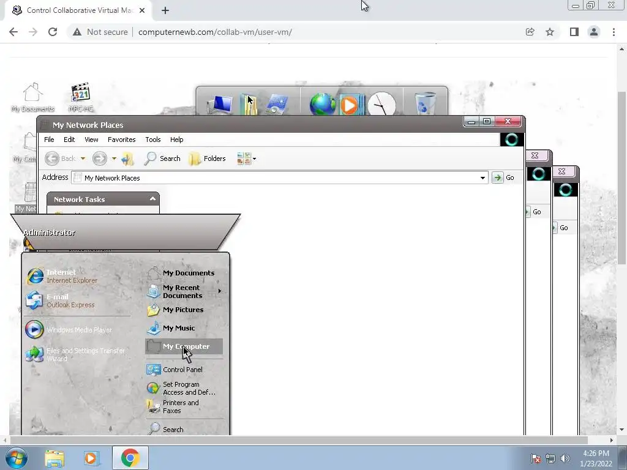Start Files and Settings Transfer Wizard

75,354
